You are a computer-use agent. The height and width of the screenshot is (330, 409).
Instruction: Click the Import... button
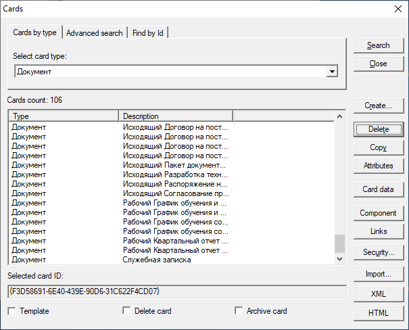[378, 274]
